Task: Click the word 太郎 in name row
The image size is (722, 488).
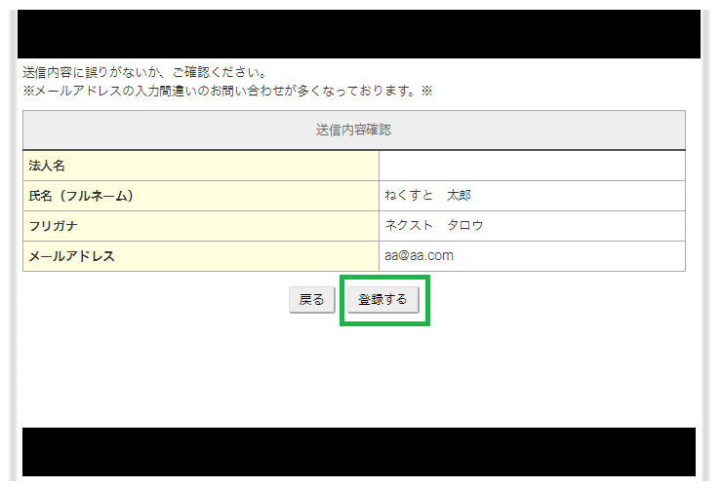Action: coord(459,196)
